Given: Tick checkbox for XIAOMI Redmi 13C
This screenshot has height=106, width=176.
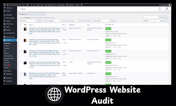Looking at the screenshot, I should tap(21, 74).
